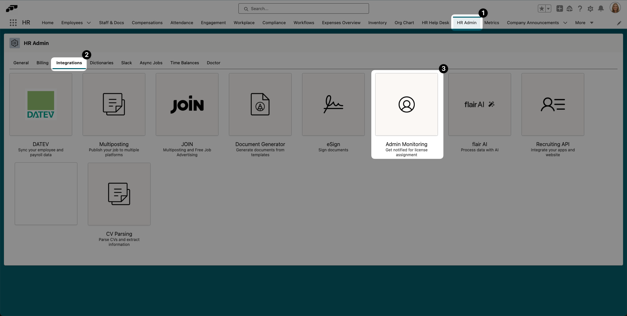Screen dimensions: 627x316
Task: Open the eSign integration icon
Action: [333, 104]
